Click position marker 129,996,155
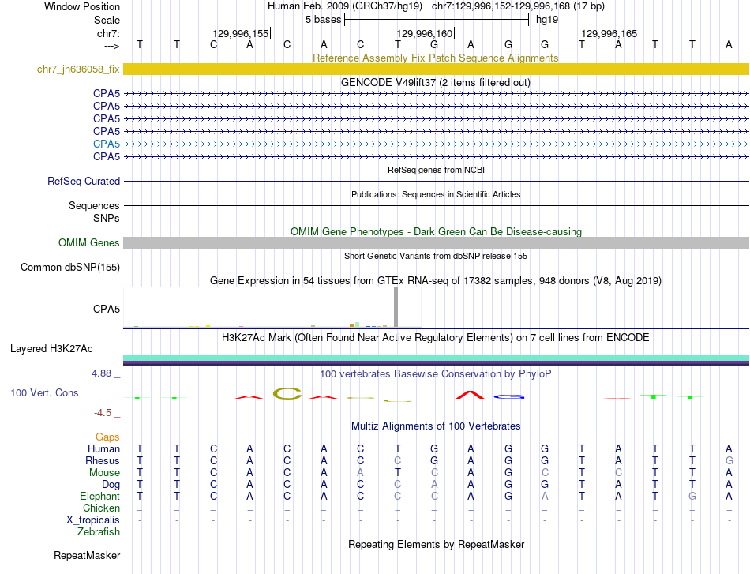Screen dimensions: 750x574 pyautogui.click(x=241, y=33)
